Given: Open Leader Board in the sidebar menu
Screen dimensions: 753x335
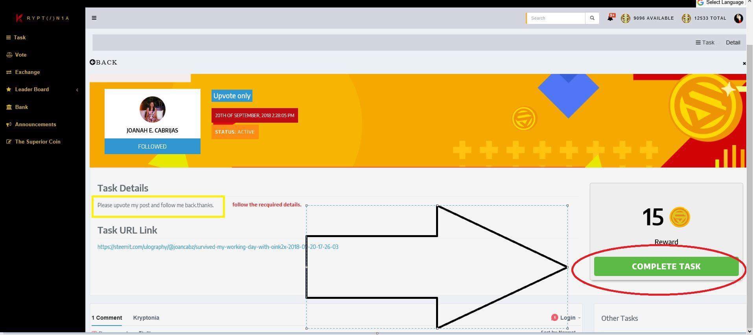Looking at the screenshot, I should pos(32,90).
